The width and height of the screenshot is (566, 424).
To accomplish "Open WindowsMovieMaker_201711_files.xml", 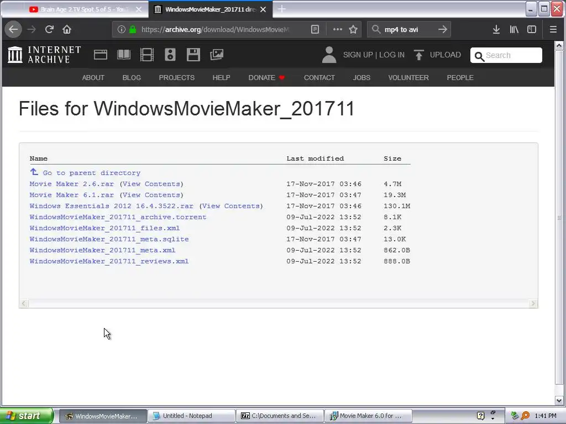I will [104, 228].
